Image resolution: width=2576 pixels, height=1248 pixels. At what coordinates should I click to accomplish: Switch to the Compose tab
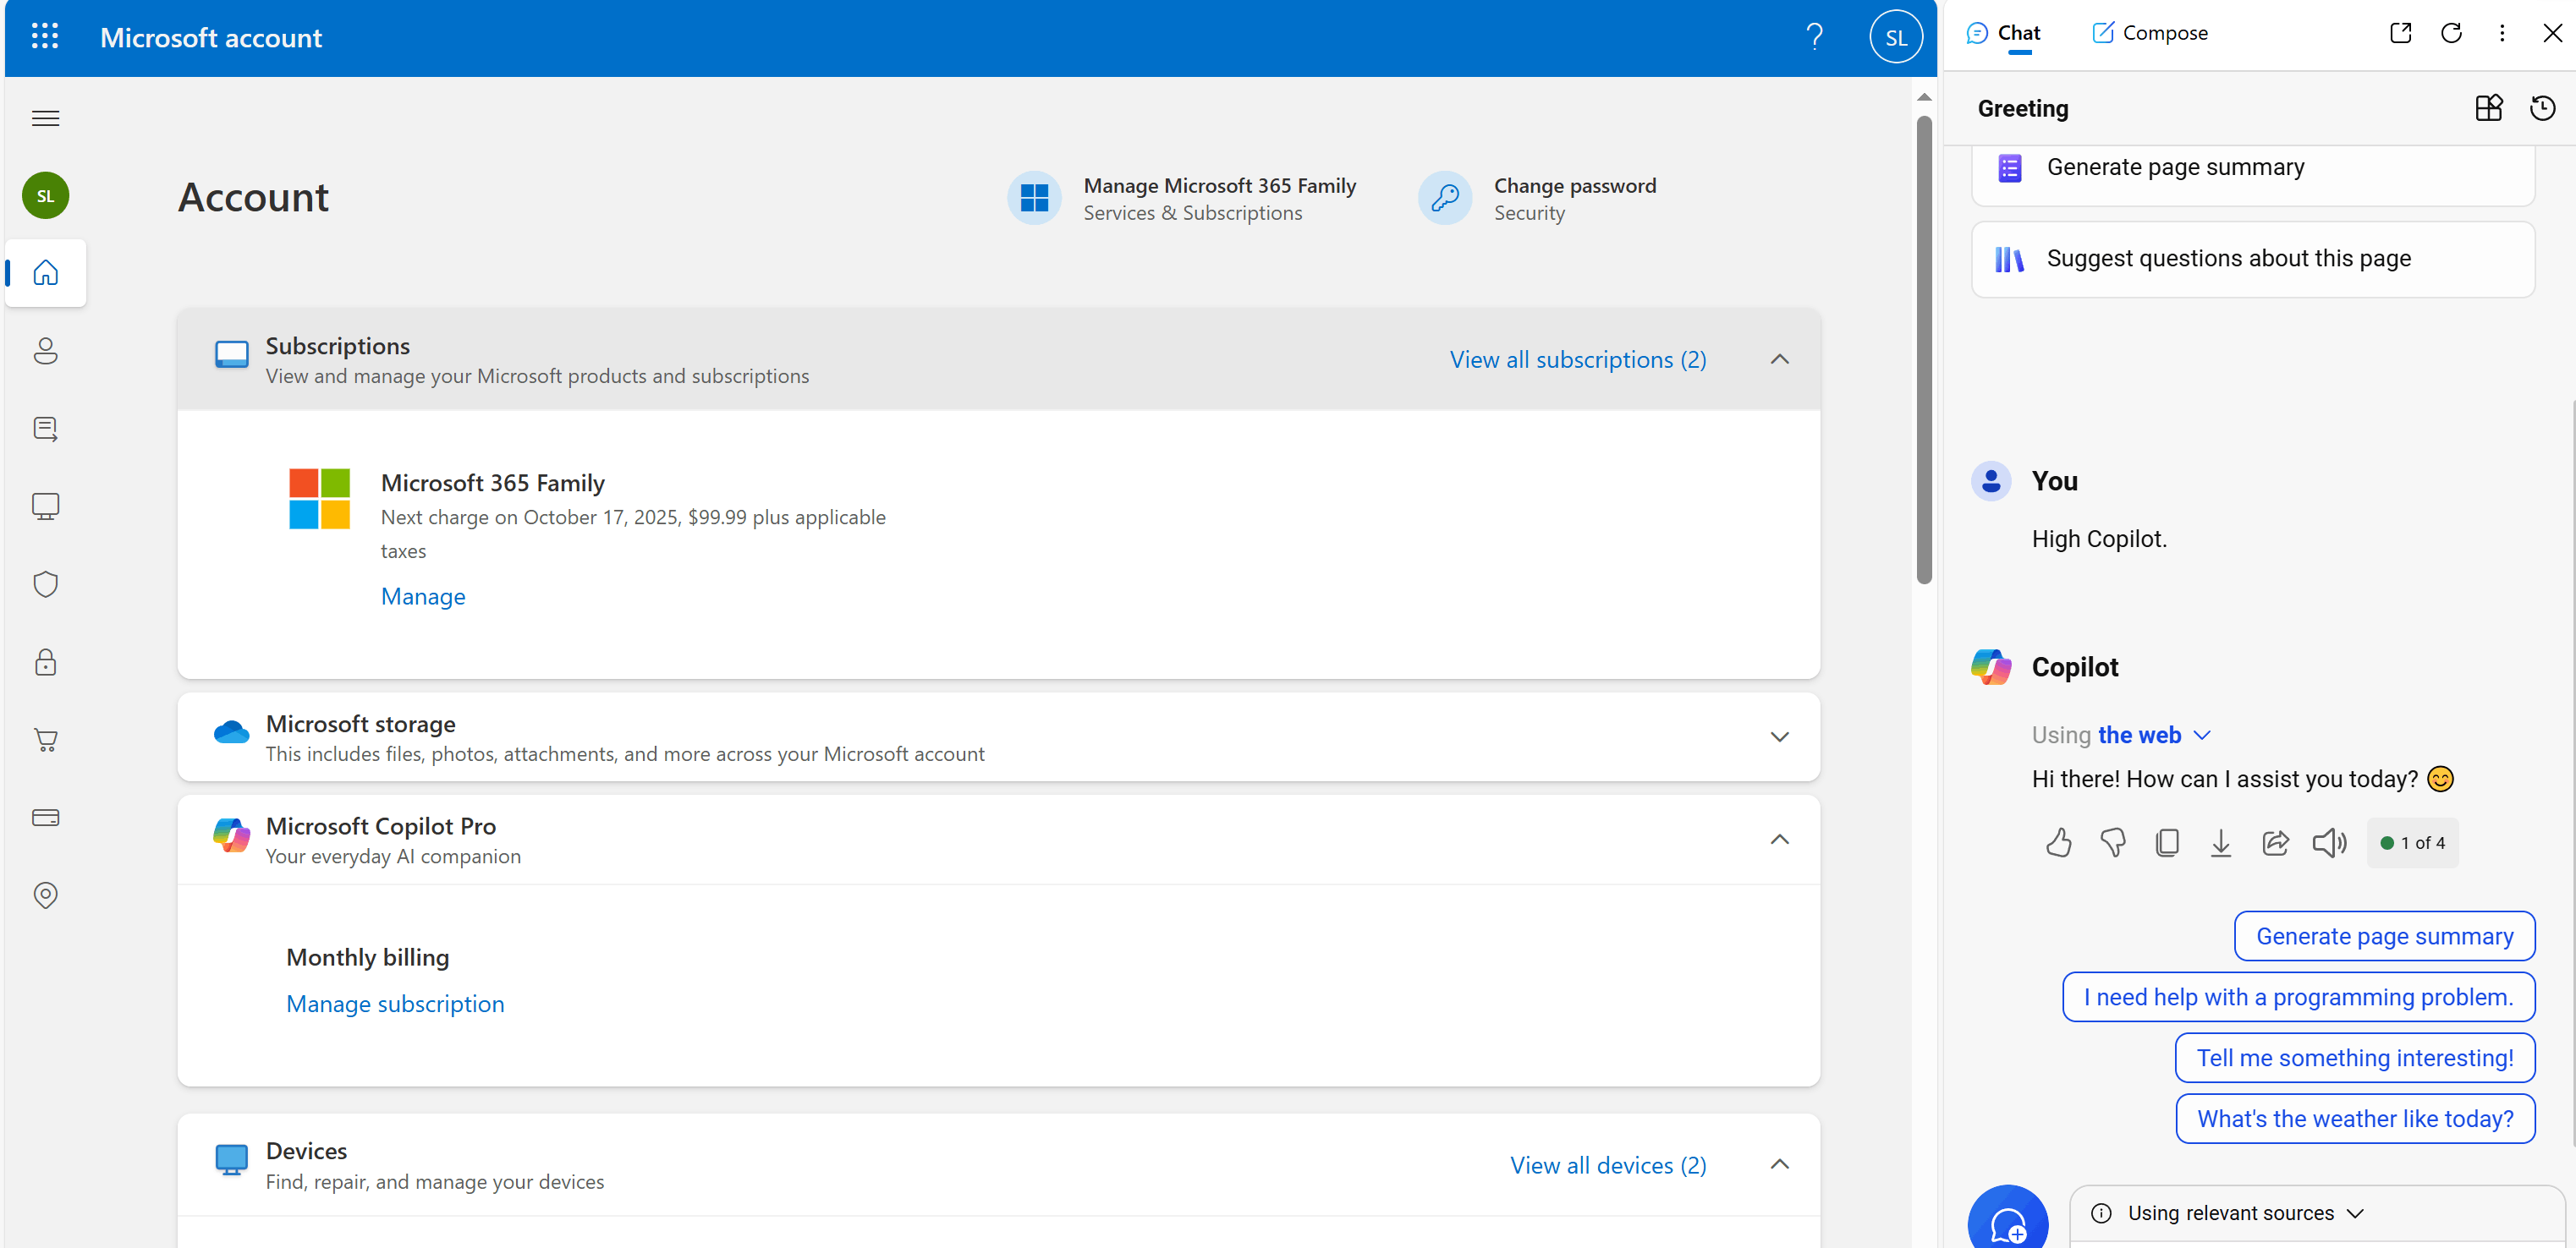2150,33
